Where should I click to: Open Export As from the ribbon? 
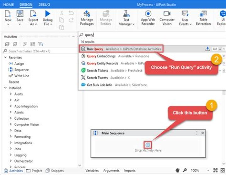click(33, 18)
